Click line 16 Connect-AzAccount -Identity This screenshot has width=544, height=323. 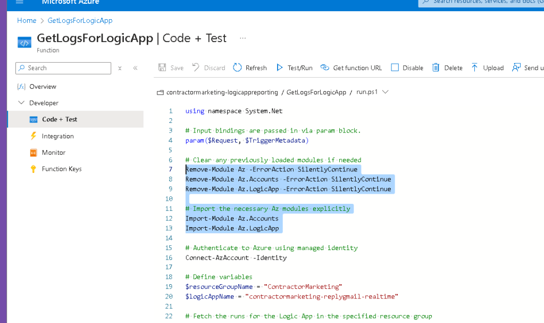[236, 258]
